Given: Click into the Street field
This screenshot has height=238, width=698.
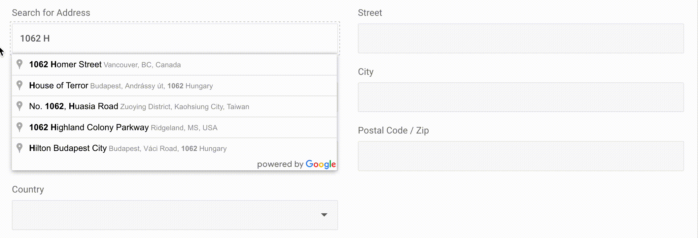Looking at the screenshot, I should point(521,38).
